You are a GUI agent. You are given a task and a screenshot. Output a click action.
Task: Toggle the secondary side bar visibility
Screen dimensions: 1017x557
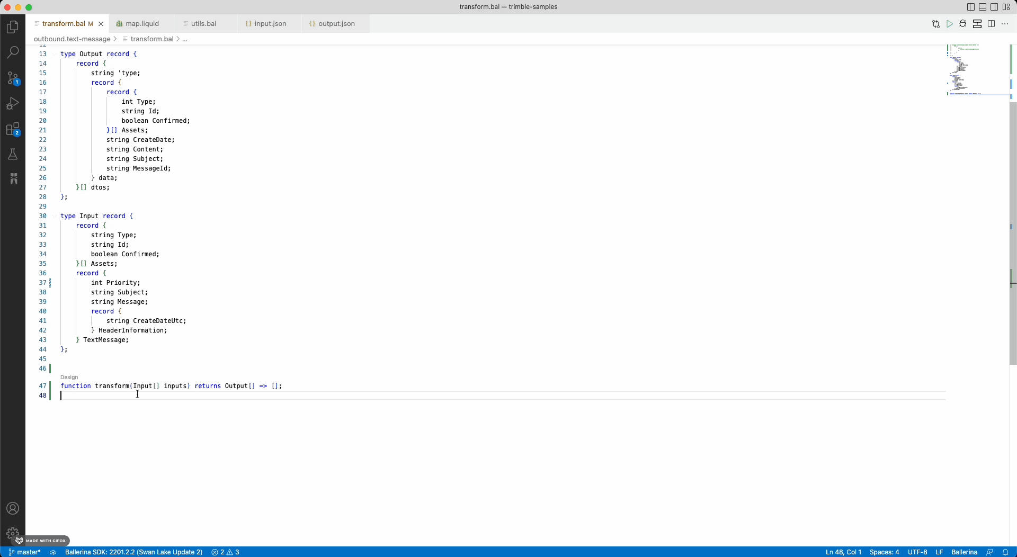click(x=994, y=7)
